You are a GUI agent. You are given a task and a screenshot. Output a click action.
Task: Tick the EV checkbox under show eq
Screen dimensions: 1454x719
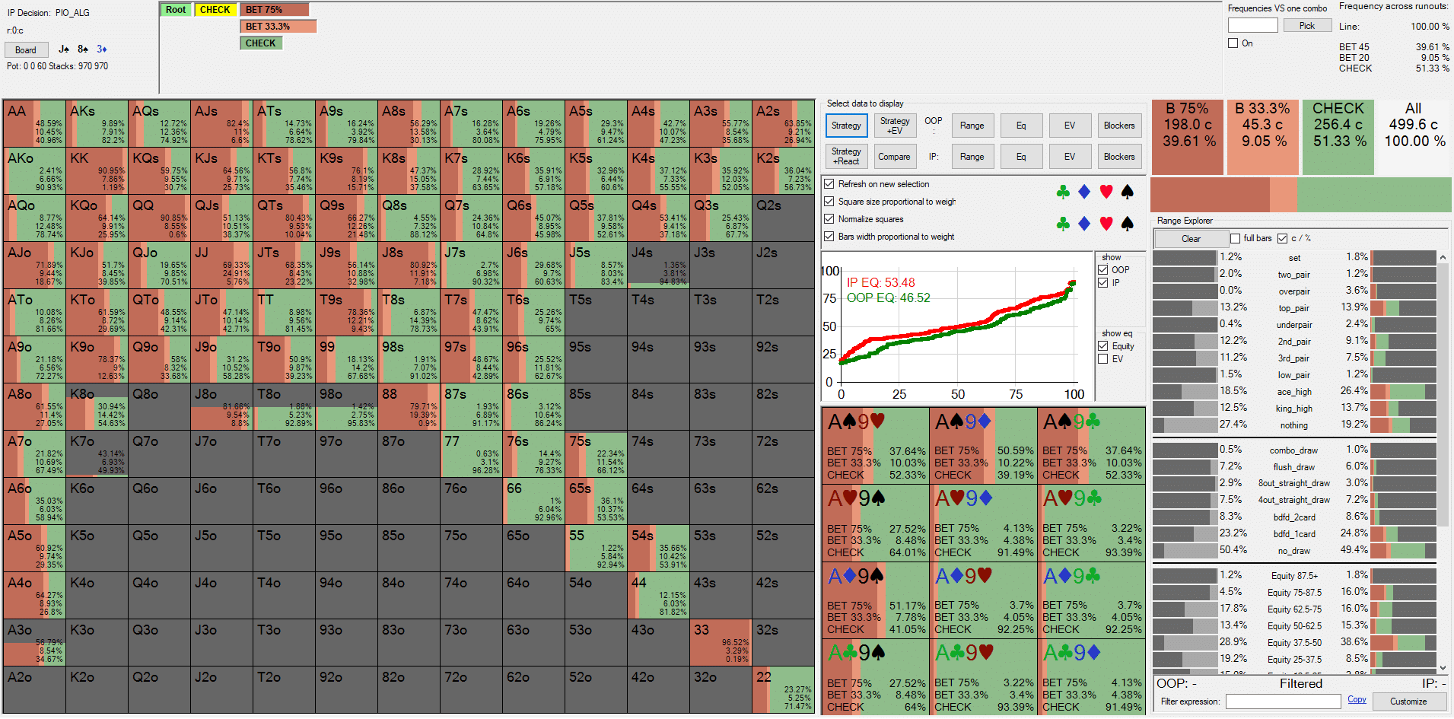pos(1102,359)
